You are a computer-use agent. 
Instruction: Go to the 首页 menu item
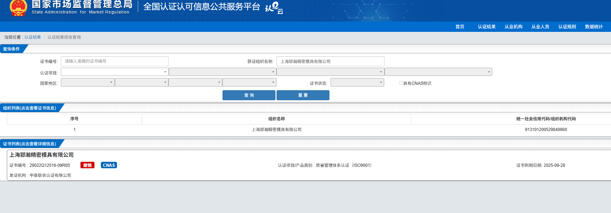460,27
